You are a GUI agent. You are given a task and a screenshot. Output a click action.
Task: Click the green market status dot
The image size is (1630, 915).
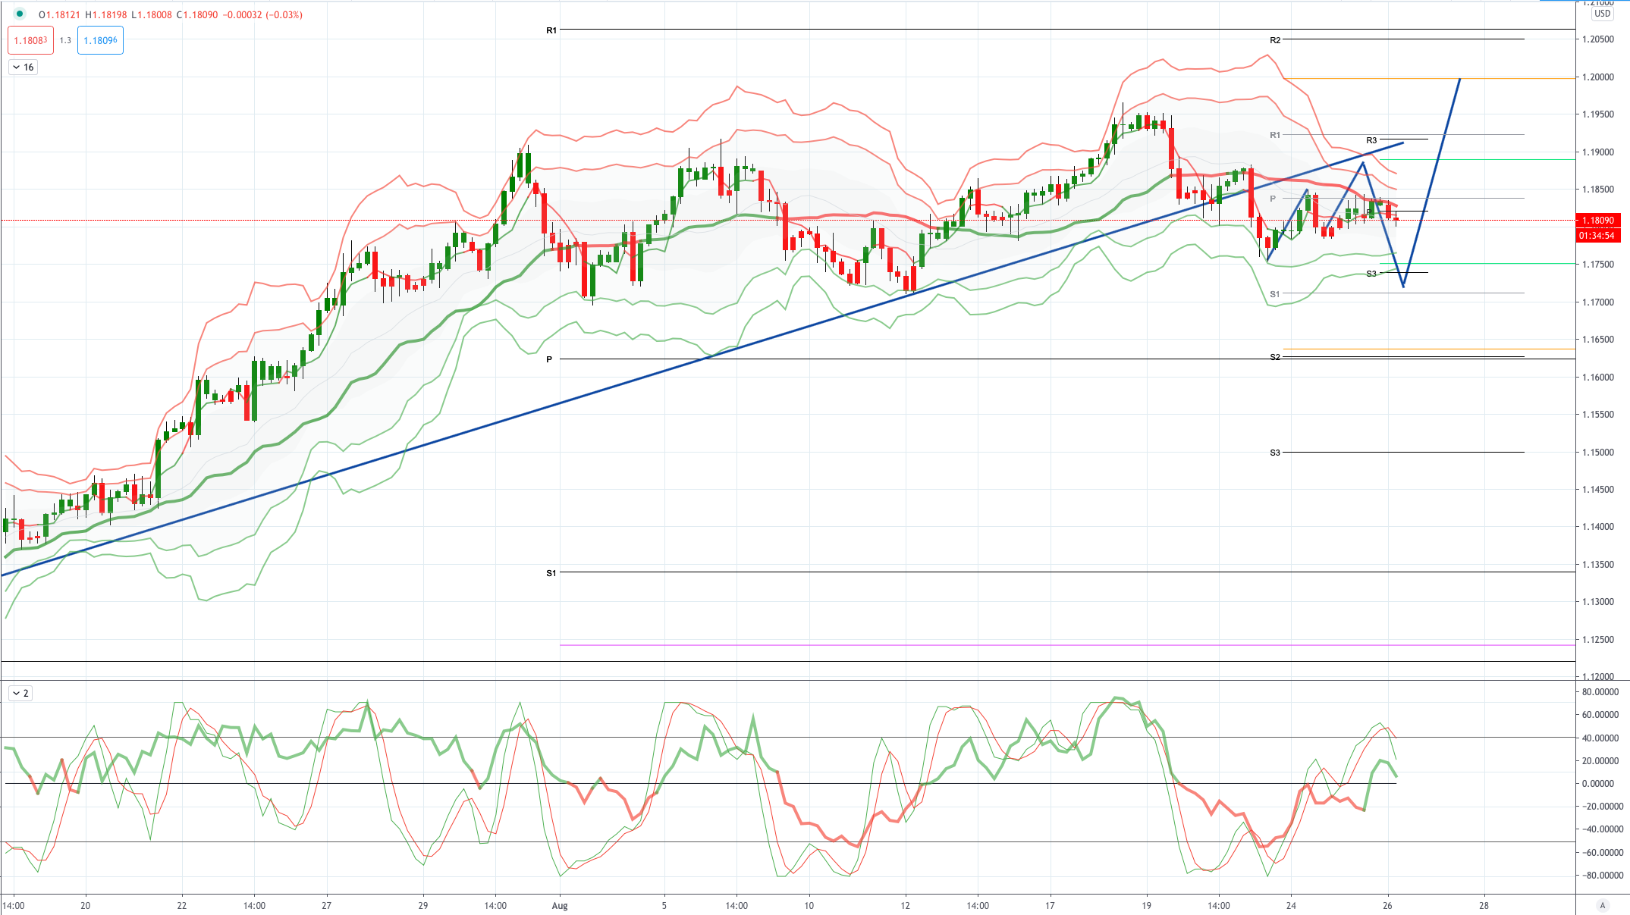point(20,14)
